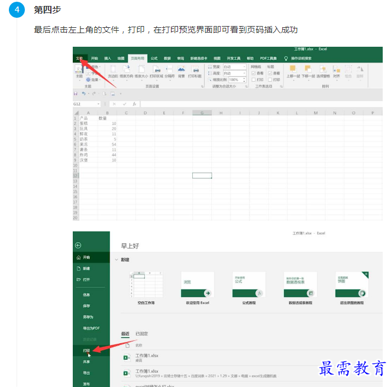Click the back arrow in the backstage view

click(x=78, y=245)
